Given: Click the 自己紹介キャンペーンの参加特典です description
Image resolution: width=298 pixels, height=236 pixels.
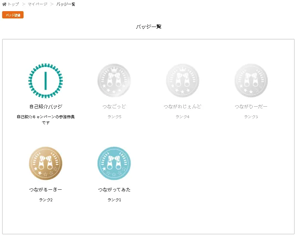Looking at the screenshot, I should [x=46, y=119].
